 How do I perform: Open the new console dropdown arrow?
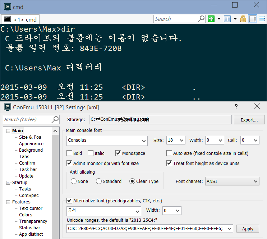click(219, 19)
